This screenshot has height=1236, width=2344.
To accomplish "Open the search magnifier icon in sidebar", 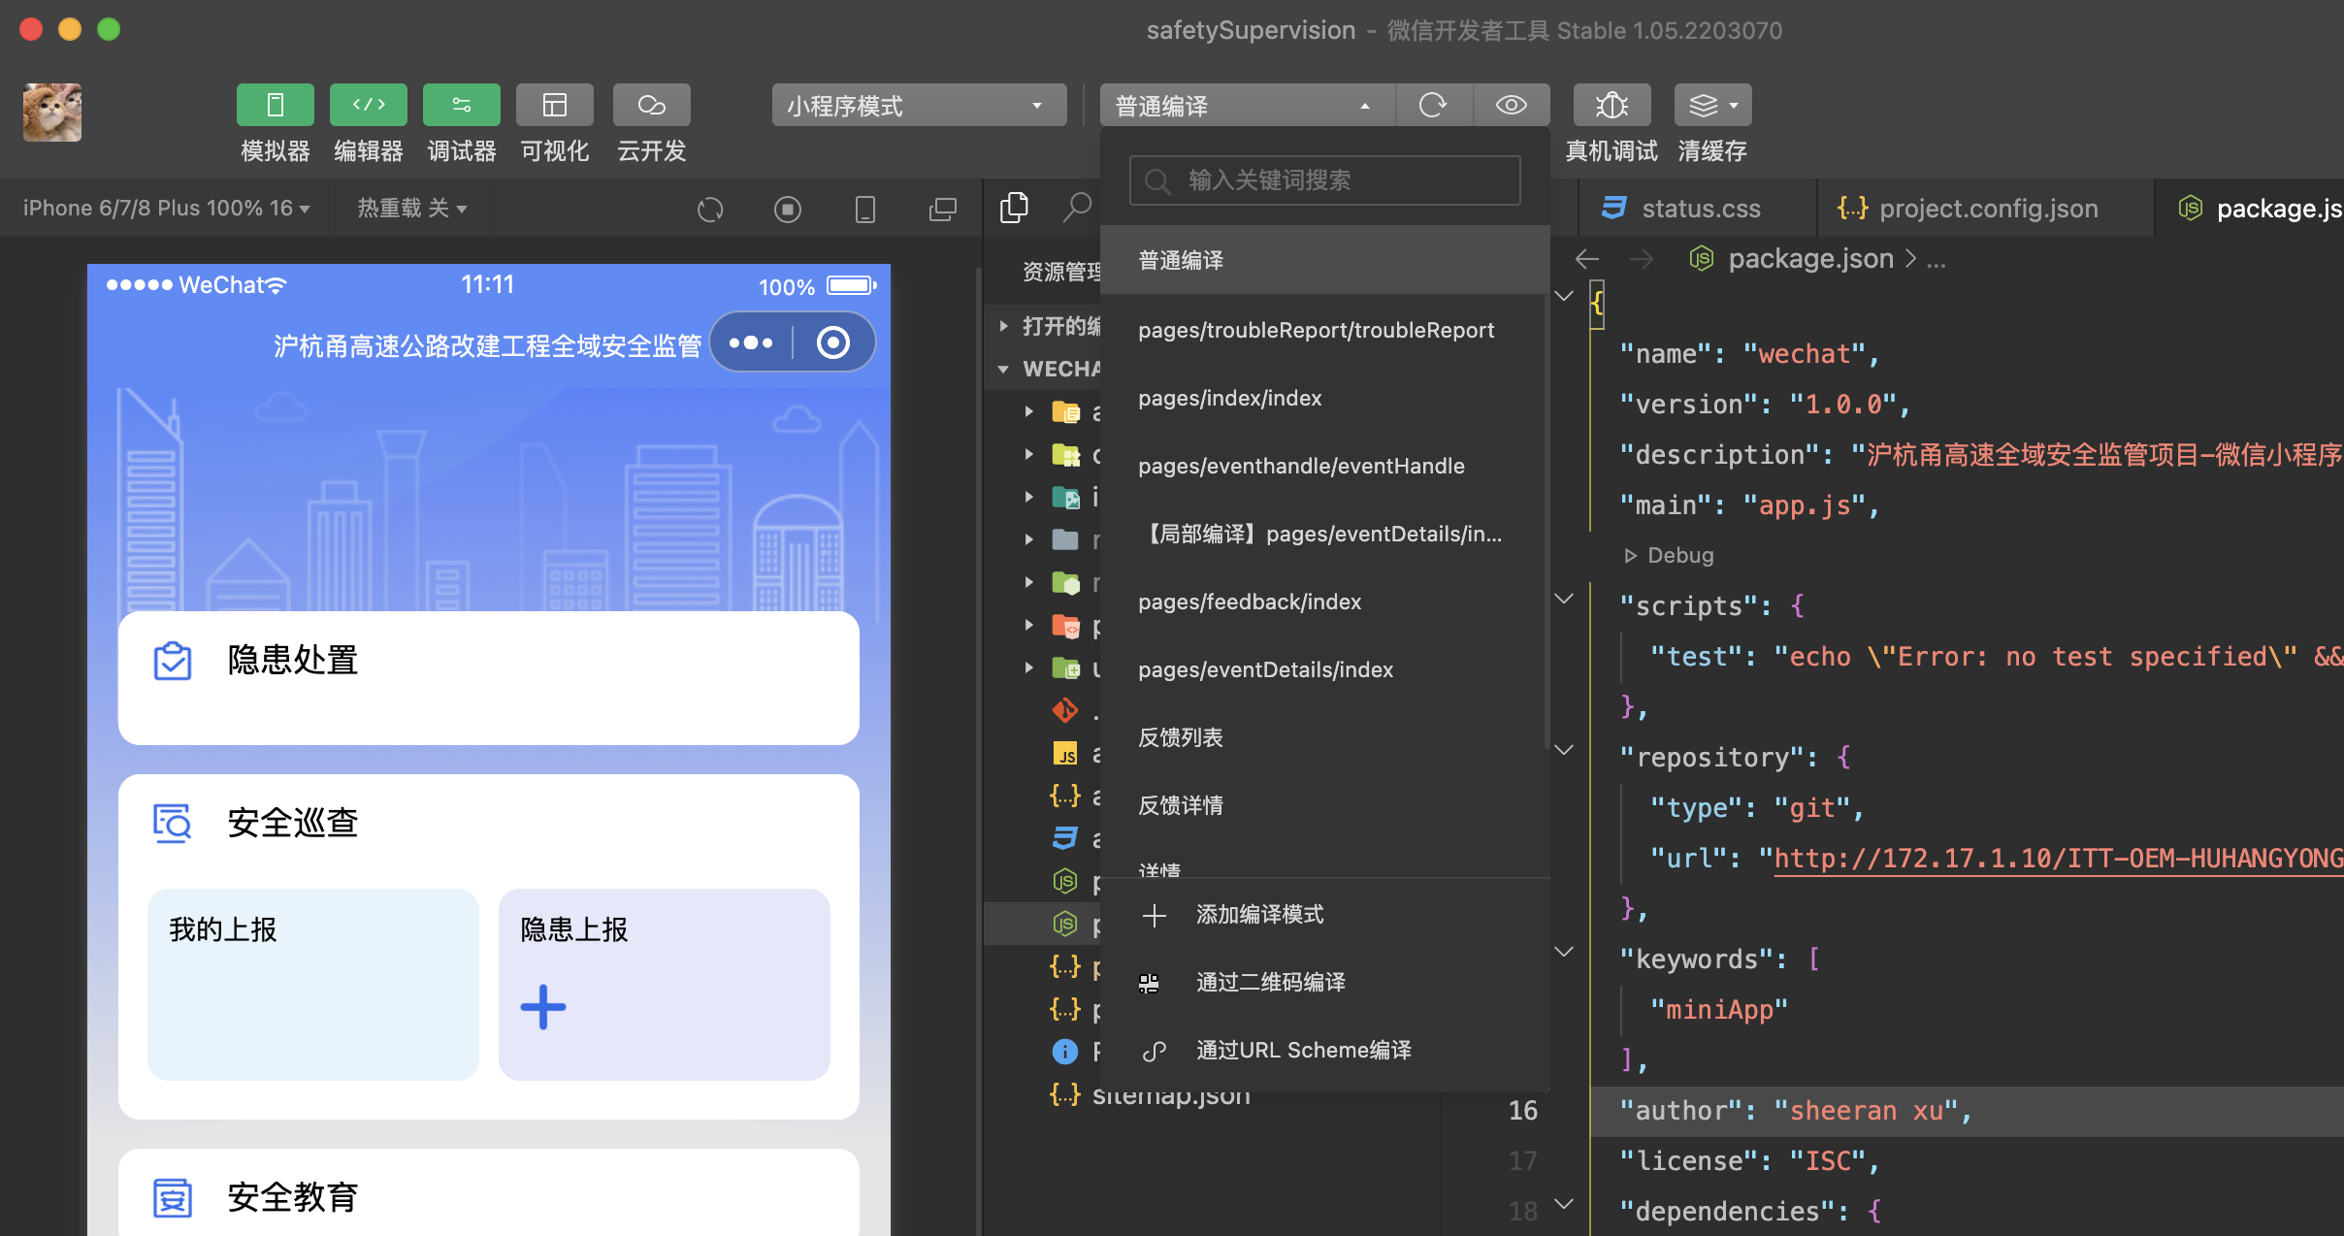I will pyautogui.click(x=1077, y=207).
